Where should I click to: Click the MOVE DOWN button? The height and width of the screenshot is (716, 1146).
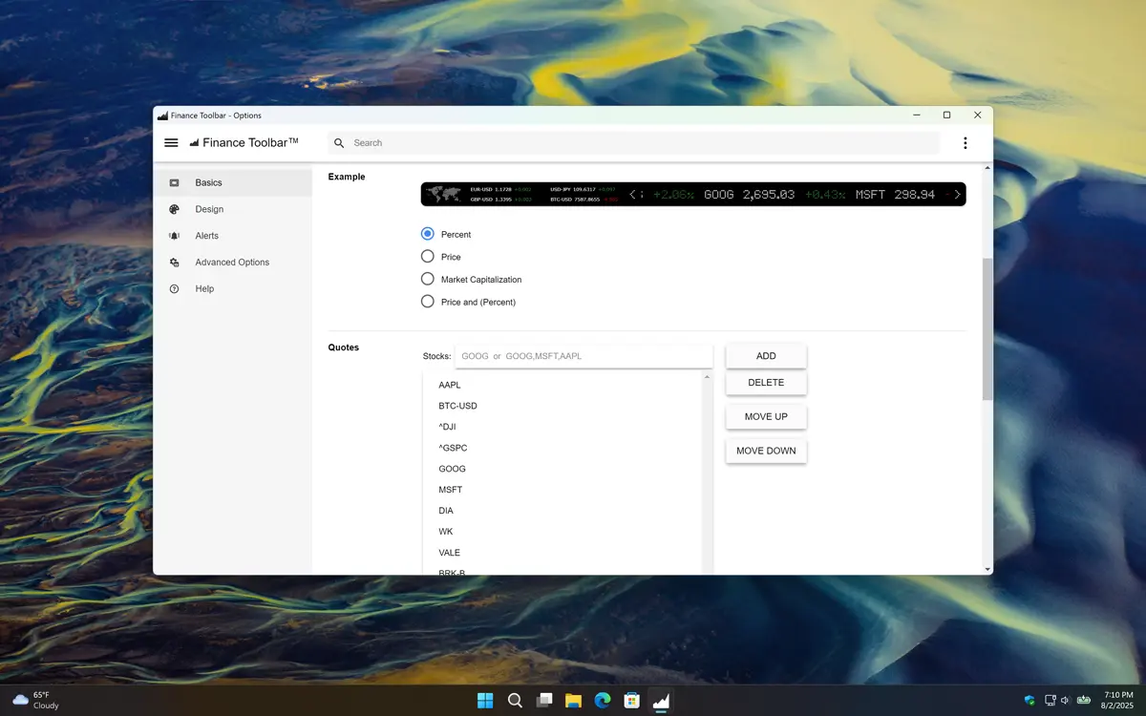tap(766, 451)
